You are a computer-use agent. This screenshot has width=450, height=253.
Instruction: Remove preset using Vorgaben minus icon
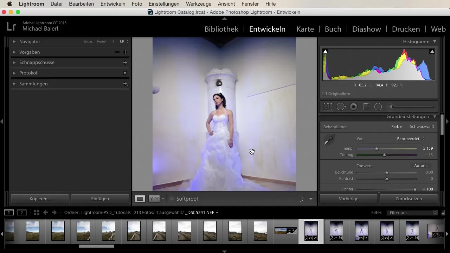tap(117, 52)
